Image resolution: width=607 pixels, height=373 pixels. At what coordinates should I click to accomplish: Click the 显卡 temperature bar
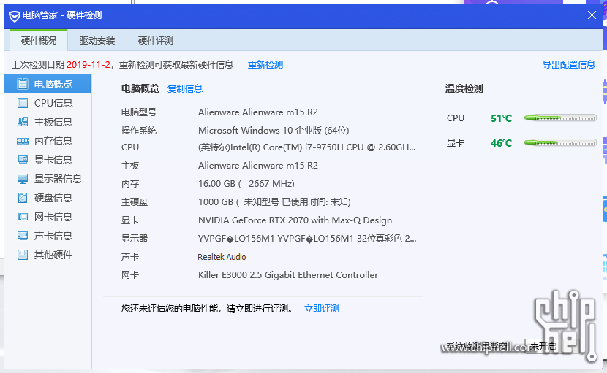click(559, 142)
